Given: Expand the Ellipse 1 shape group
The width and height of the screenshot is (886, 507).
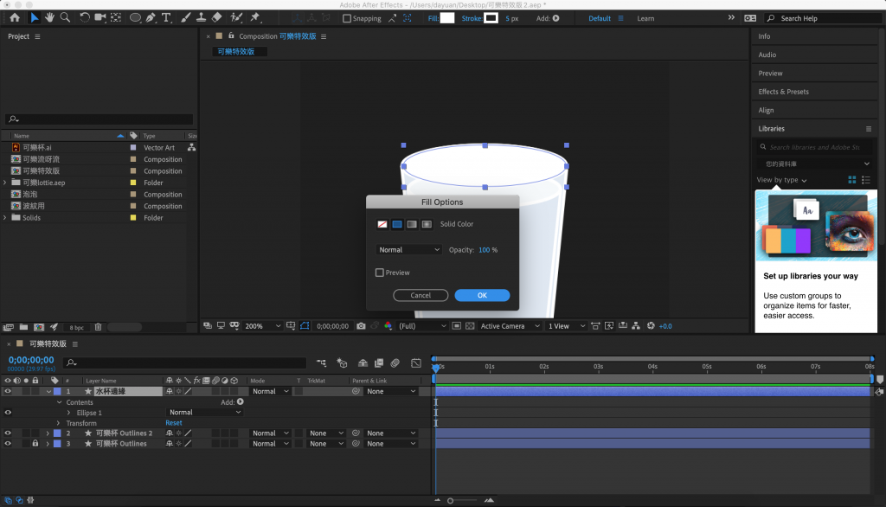Looking at the screenshot, I should tap(68, 413).
